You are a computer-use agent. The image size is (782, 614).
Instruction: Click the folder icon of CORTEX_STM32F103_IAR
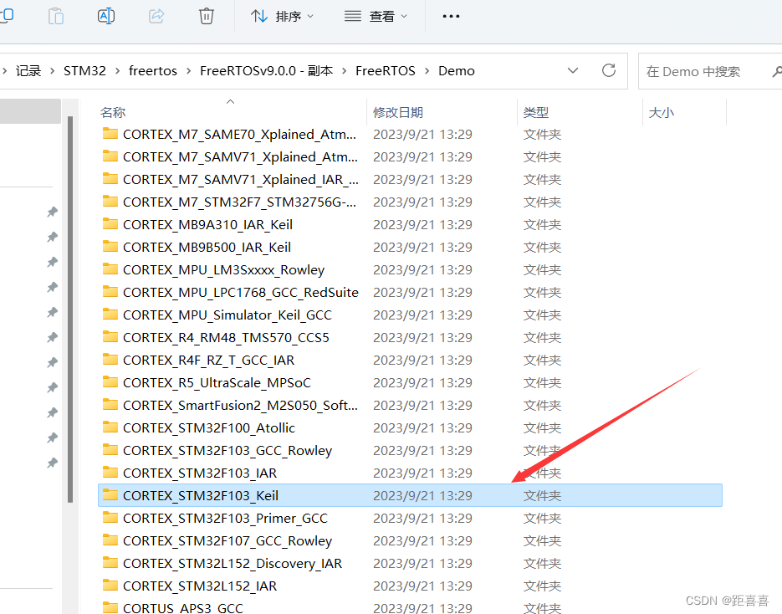tap(113, 473)
